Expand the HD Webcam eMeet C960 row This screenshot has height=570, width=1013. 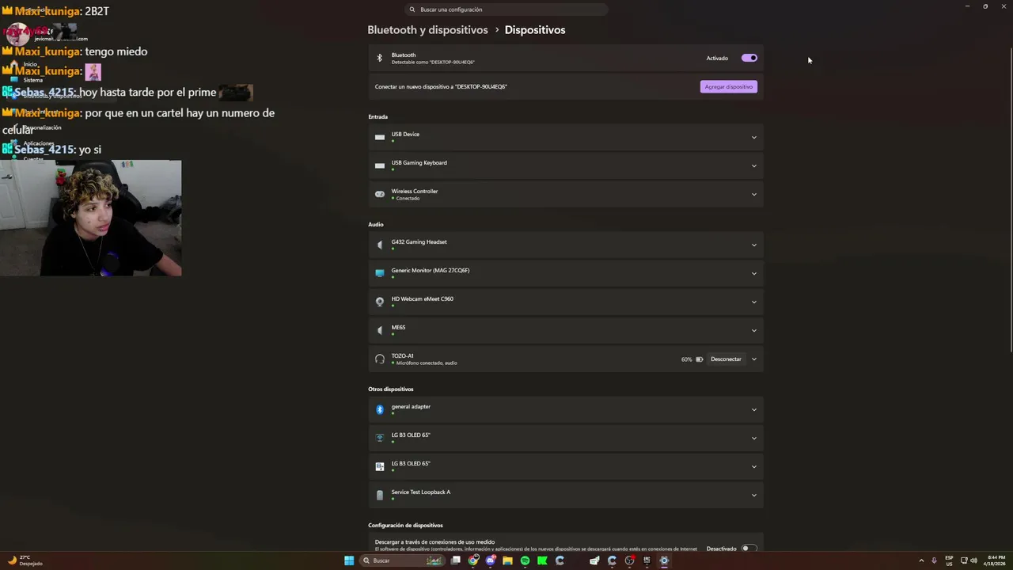(x=753, y=302)
